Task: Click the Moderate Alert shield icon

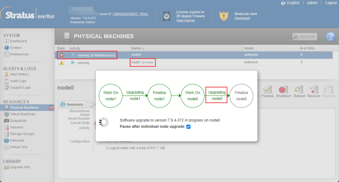Action: 224,16
